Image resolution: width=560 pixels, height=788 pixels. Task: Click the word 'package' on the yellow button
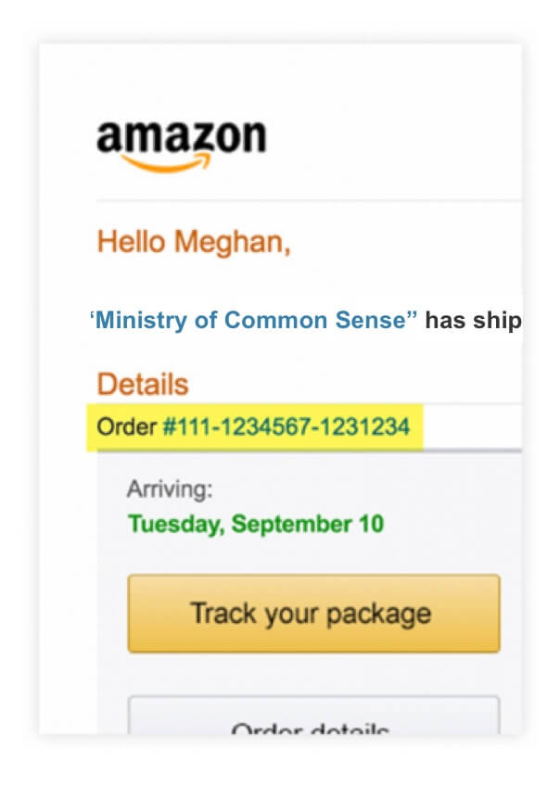point(378,615)
